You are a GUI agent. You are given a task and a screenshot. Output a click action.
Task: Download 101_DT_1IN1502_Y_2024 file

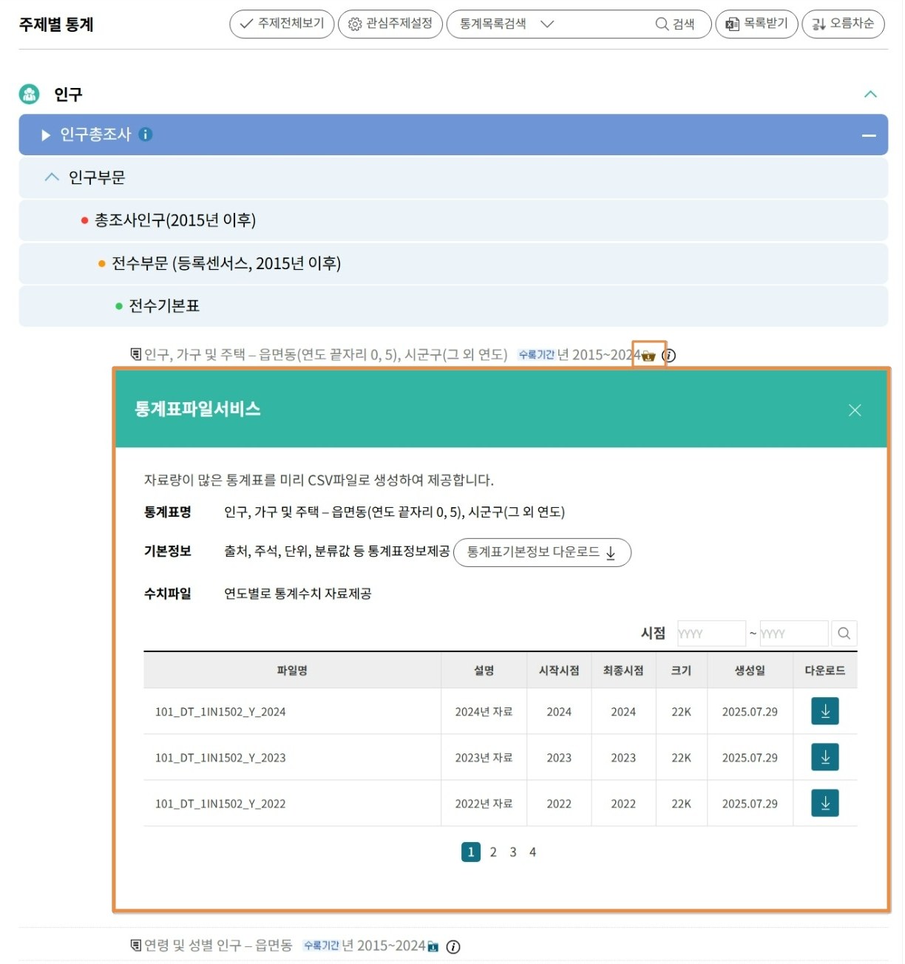tap(825, 711)
